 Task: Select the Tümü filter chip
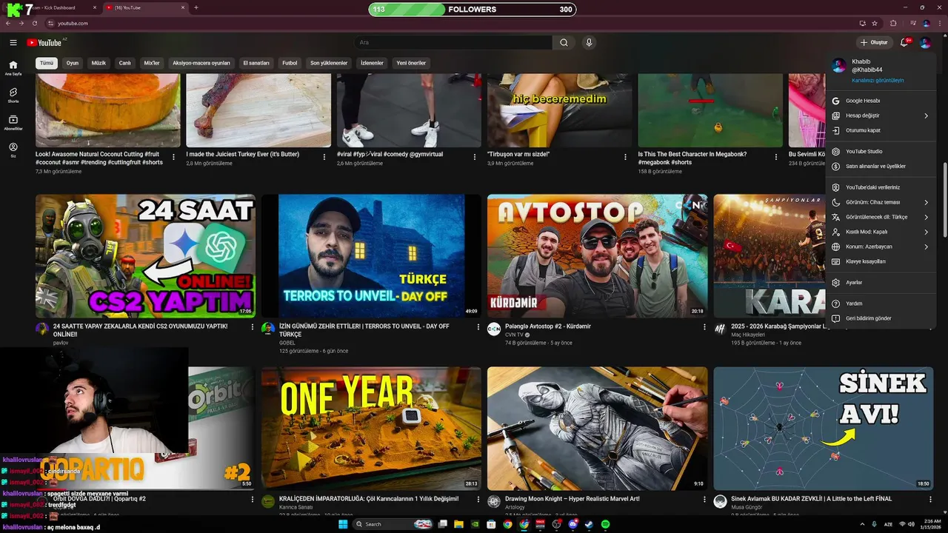click(47, 63)
